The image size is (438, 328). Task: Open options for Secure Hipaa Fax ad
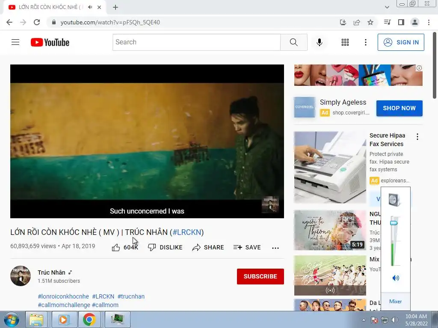[417, 137]
